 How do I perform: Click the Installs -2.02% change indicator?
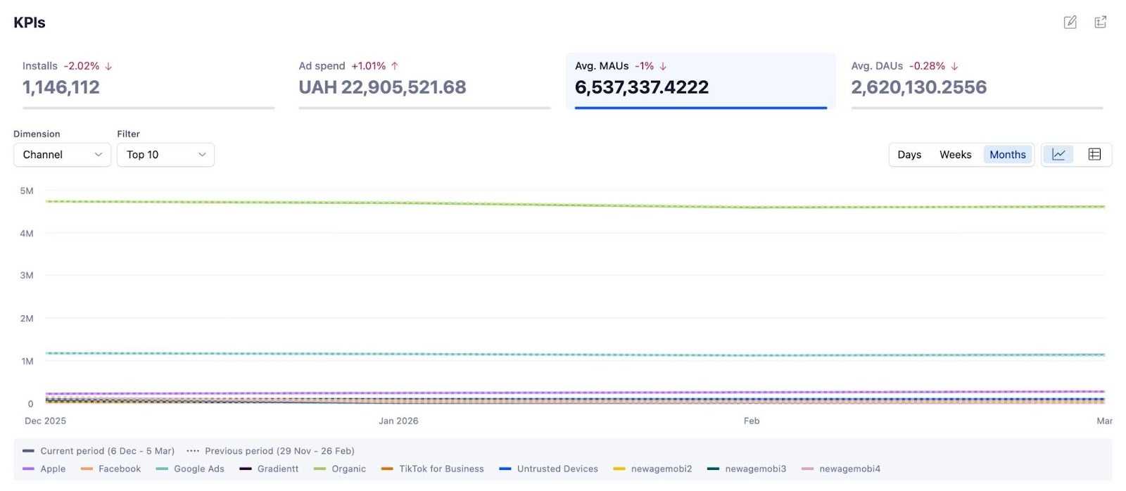point(88,66)
